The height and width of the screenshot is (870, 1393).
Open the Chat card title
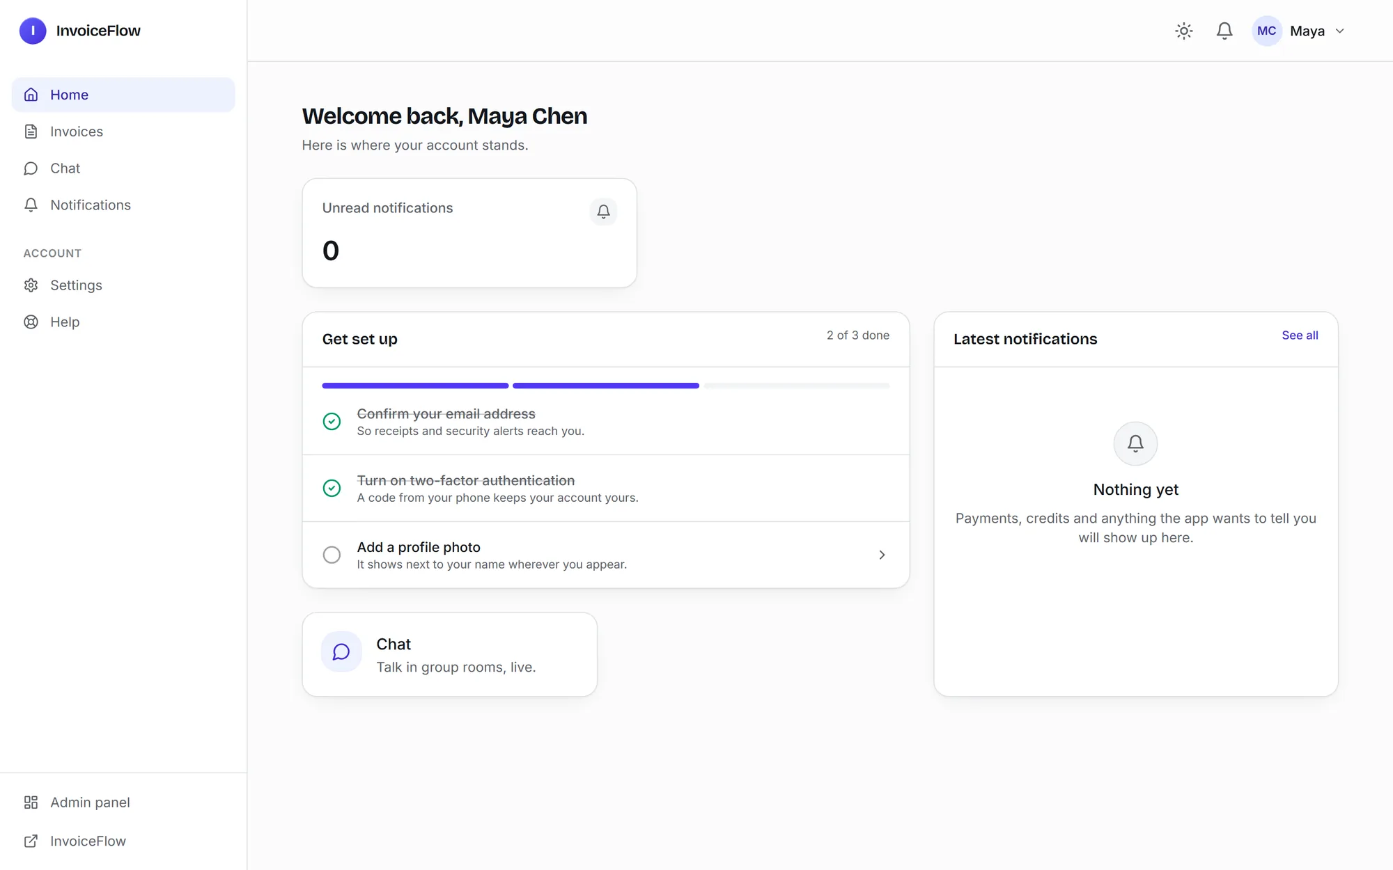click(x=394, y=644)
